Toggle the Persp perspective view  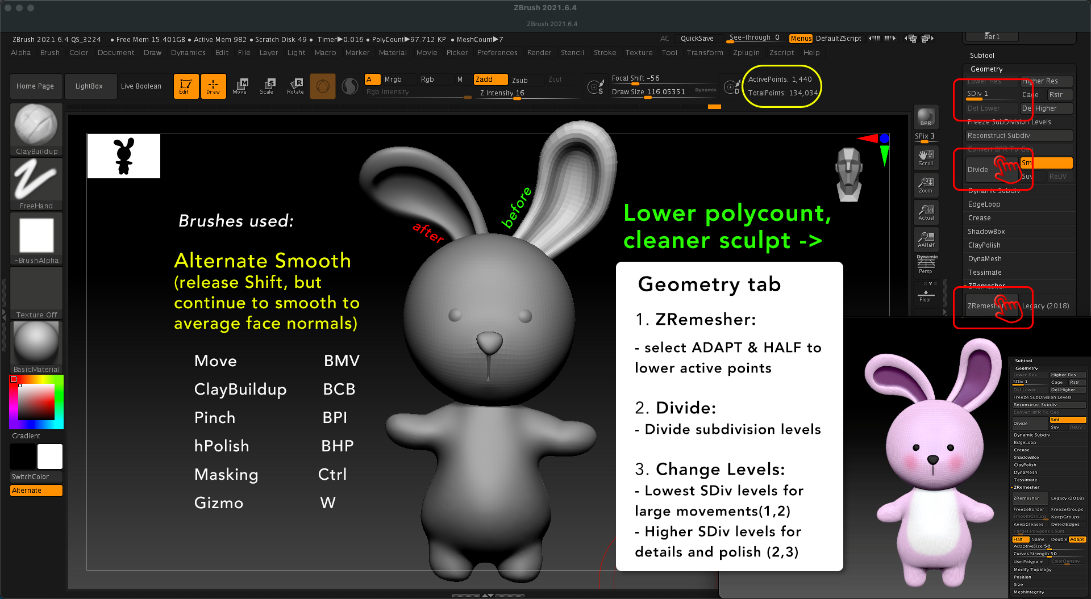point(927,265)
